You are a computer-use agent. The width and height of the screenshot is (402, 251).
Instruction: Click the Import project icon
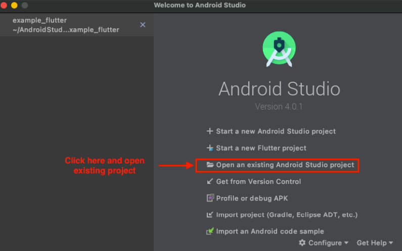tap(210, 215)
